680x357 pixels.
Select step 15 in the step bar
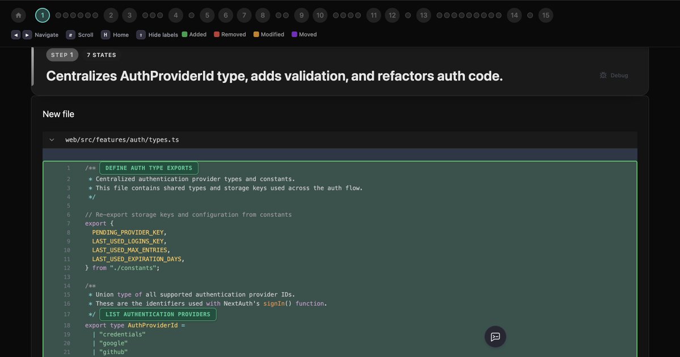click(x=546, y=15)
